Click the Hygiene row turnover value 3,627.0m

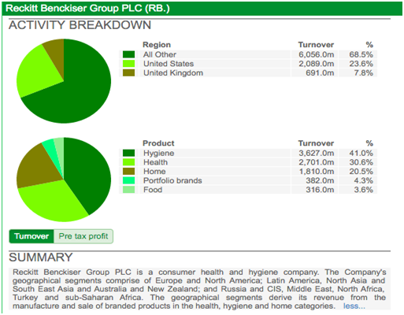(317, 153)
